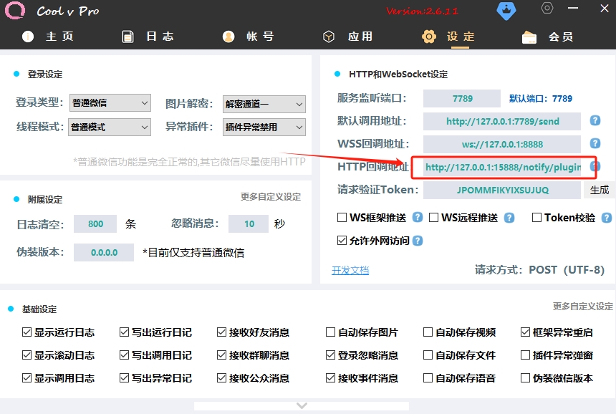The image size is (616, 414).
Task: Enable the 自动保存图片 checkbox
Action: click(x=330, y=332)
